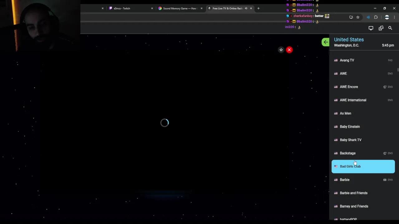This screenshot has width=399, height=224.
Task: Open the browser three-dot menu
Action: [395, 17]
